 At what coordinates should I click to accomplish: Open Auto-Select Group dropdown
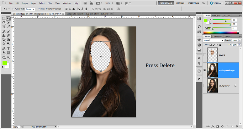[30, 9]
